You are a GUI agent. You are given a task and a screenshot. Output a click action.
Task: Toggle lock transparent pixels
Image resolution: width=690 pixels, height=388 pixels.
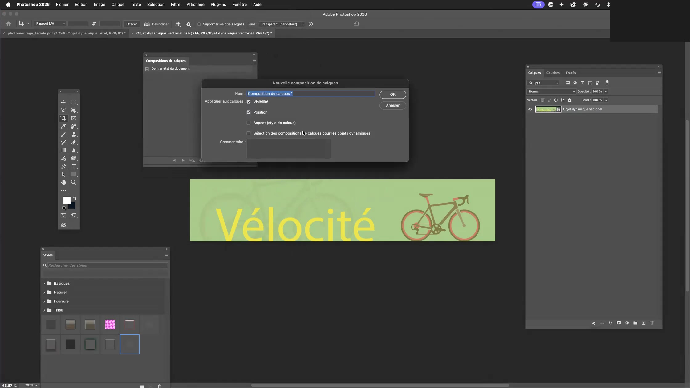(542, 100)
